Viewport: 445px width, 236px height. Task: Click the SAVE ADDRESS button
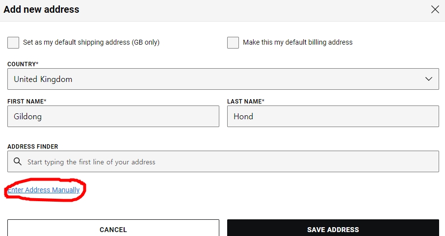point(333,229)
